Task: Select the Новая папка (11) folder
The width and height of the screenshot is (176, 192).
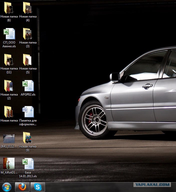Action: [x=9, y=60]
